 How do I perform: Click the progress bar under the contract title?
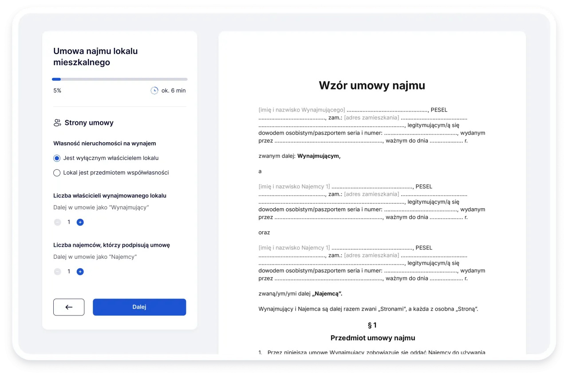coord(120,79)
